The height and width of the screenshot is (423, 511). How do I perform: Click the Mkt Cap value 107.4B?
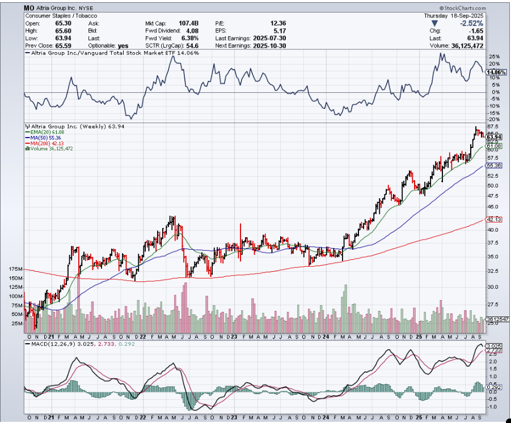188,23
